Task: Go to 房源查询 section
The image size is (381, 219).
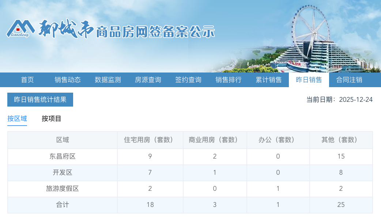Action: (148, 80)
